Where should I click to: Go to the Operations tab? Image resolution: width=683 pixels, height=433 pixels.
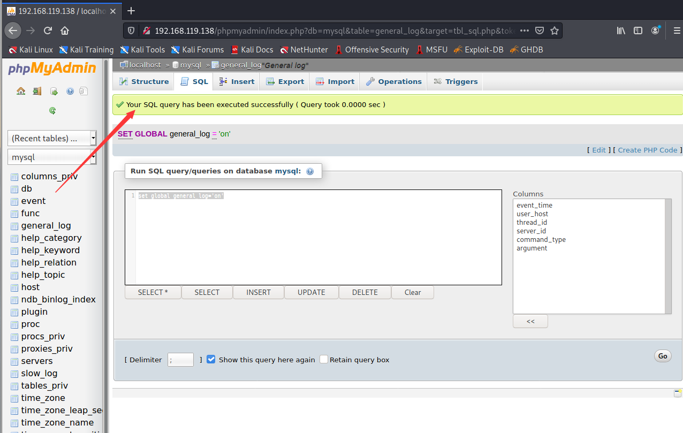[393, 81]
